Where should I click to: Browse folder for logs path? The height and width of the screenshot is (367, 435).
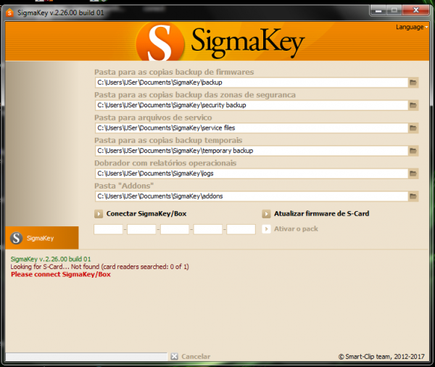click(413, 173)
